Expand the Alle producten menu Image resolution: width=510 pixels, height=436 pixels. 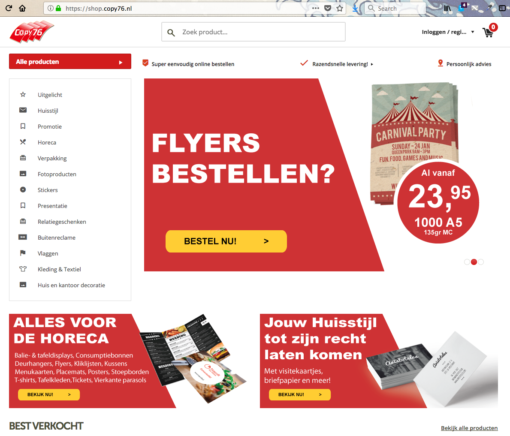tap(70, 61)
